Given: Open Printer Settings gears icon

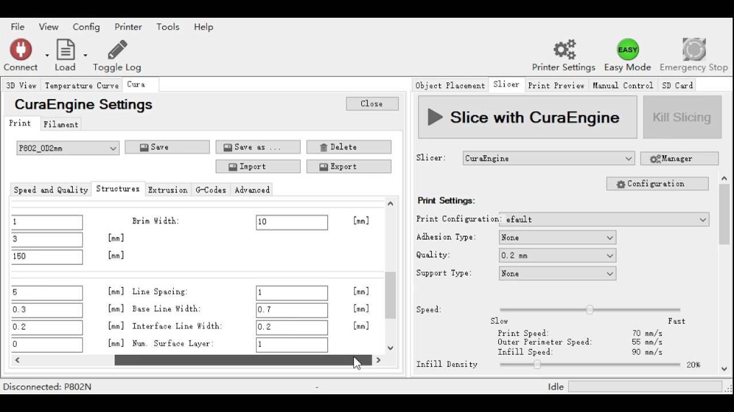Looking at the screenshot, I should coord(564,49).
